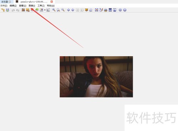Open settings with the gear icon
178x131 pixels.
tap(120, 10)
